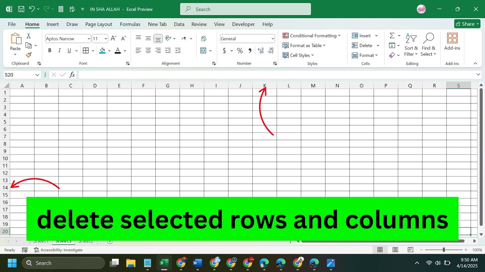This screenshot has height=272, width=485.
Task: Open the Add-ins button
Action: click(x=452, y=42)
